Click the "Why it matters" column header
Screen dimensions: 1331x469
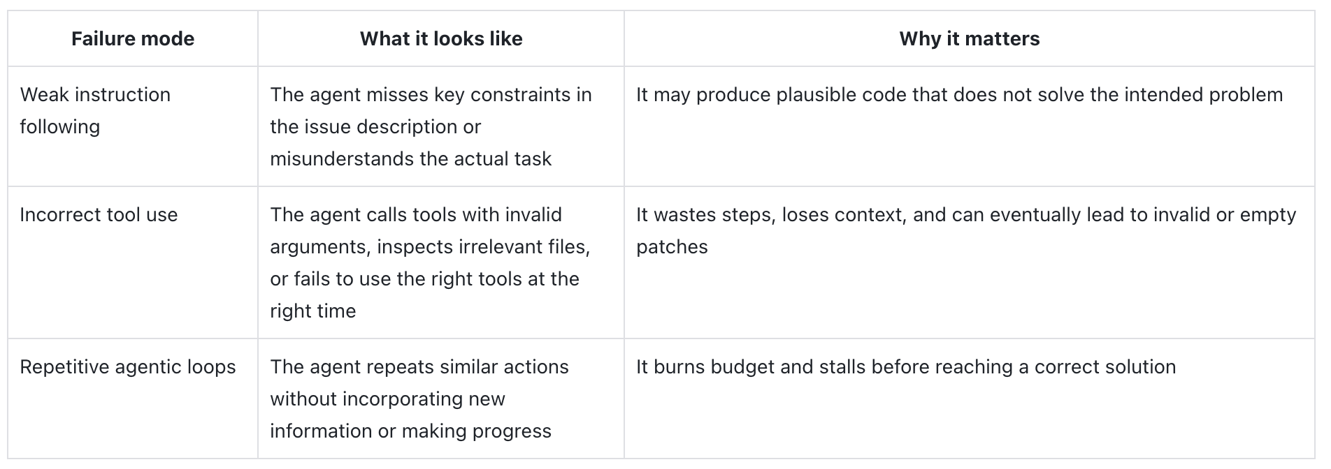[969, 38]
